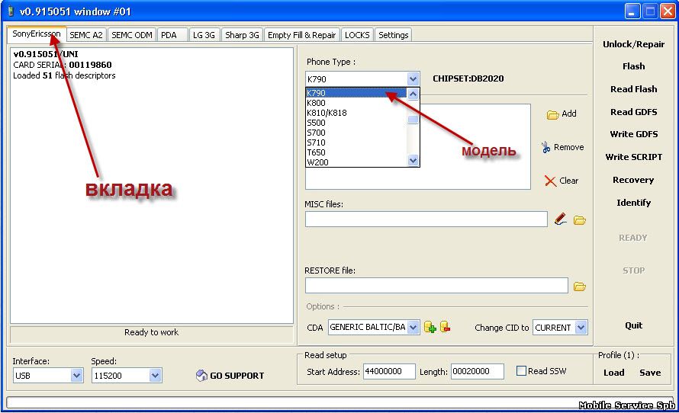
Task: Open the Settings tab
Action: 393,35
